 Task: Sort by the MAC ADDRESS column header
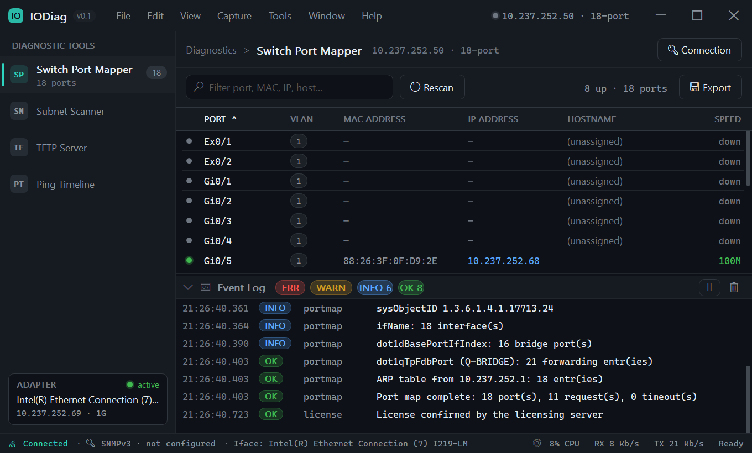pos(374,119)
